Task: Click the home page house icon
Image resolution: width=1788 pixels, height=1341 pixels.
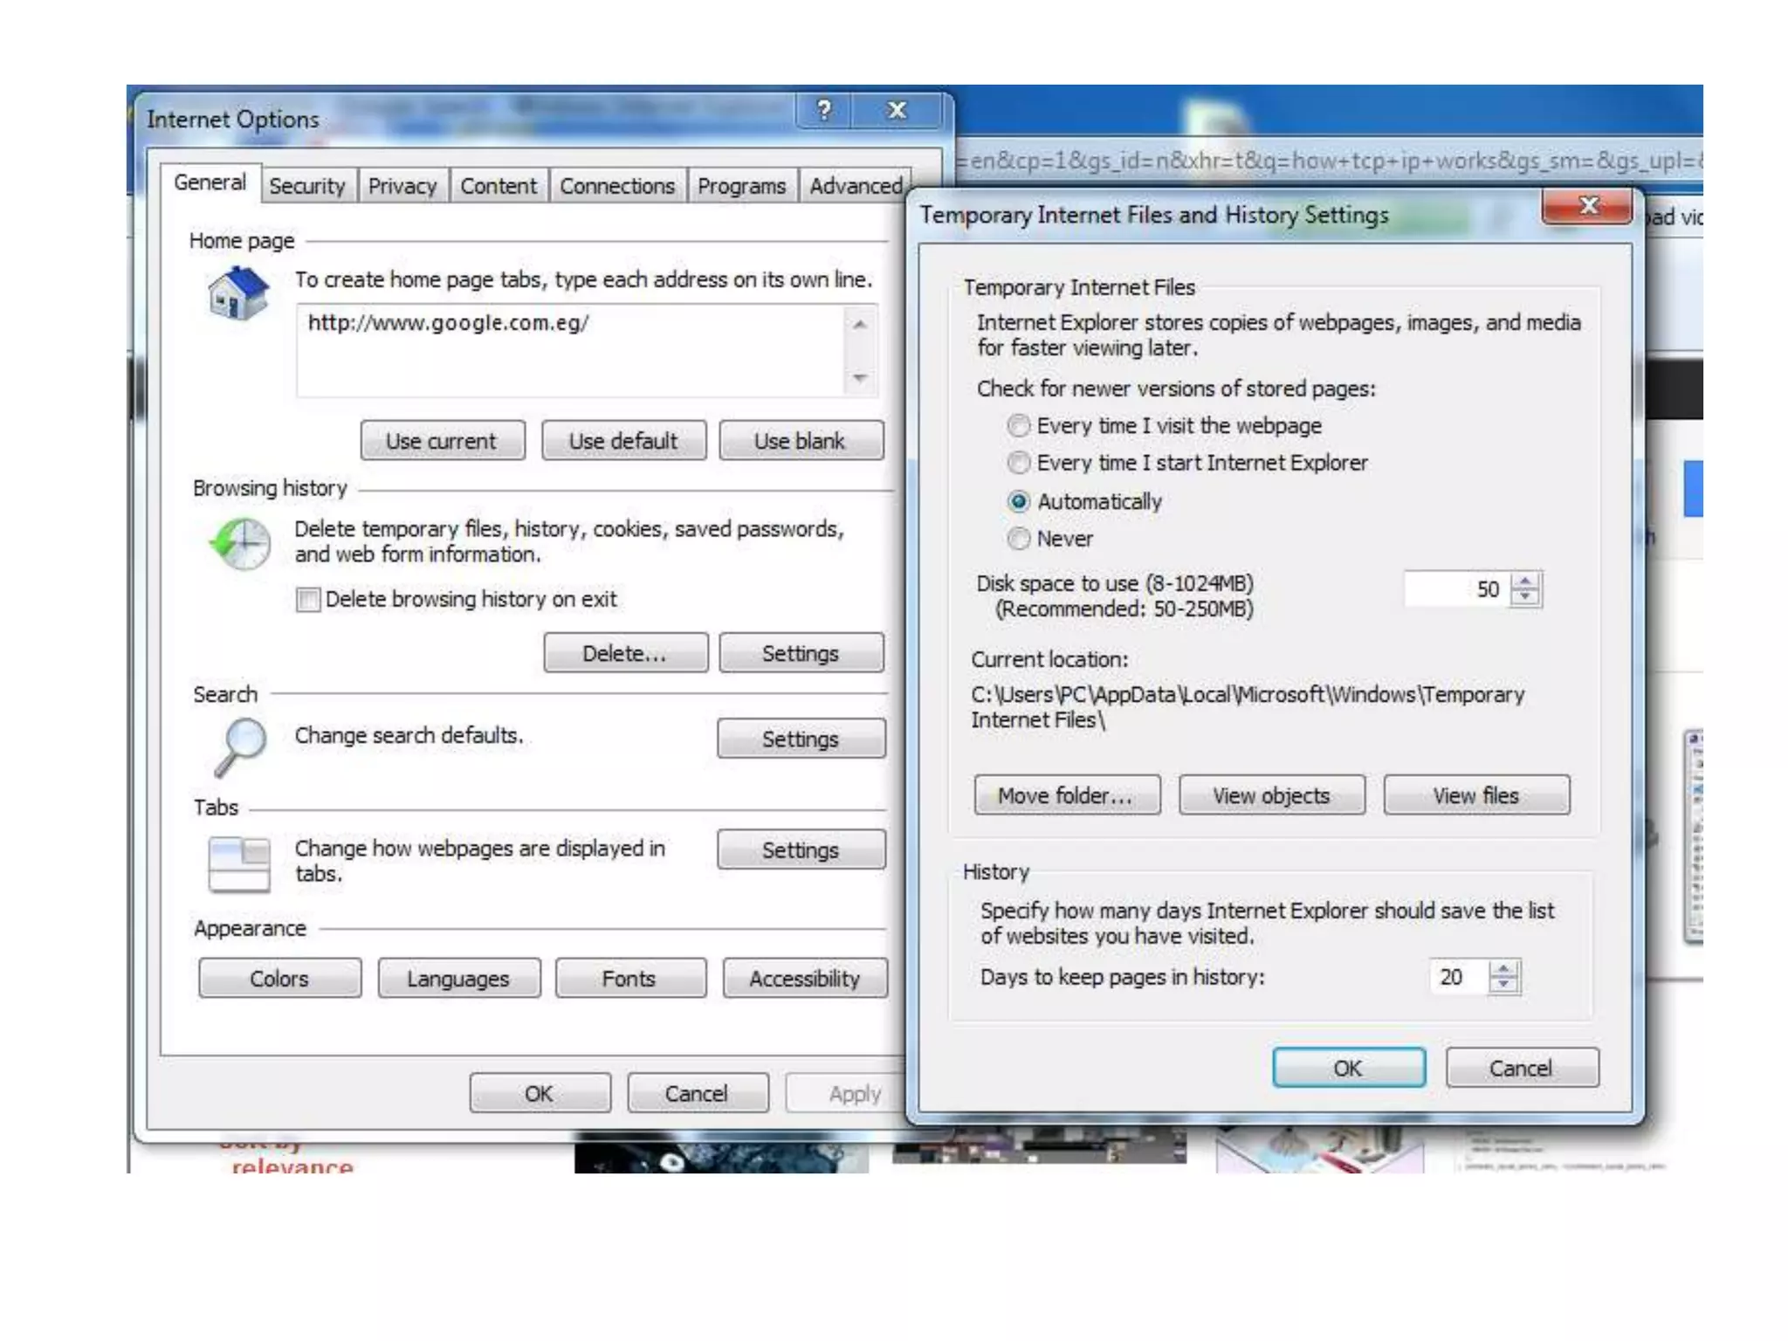Action: click(x=238, y=293)
